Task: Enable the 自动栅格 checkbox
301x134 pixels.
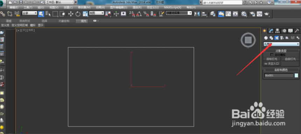Action: (272, 55)
